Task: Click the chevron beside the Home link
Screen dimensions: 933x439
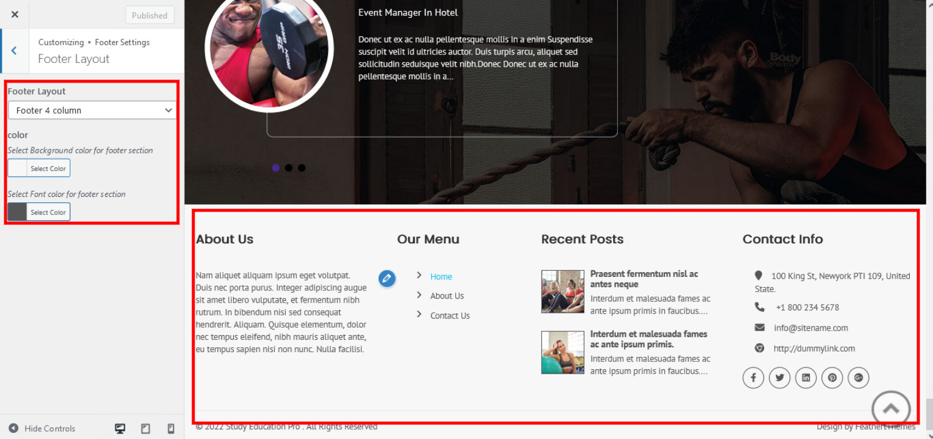Action: tap(419, 276)
